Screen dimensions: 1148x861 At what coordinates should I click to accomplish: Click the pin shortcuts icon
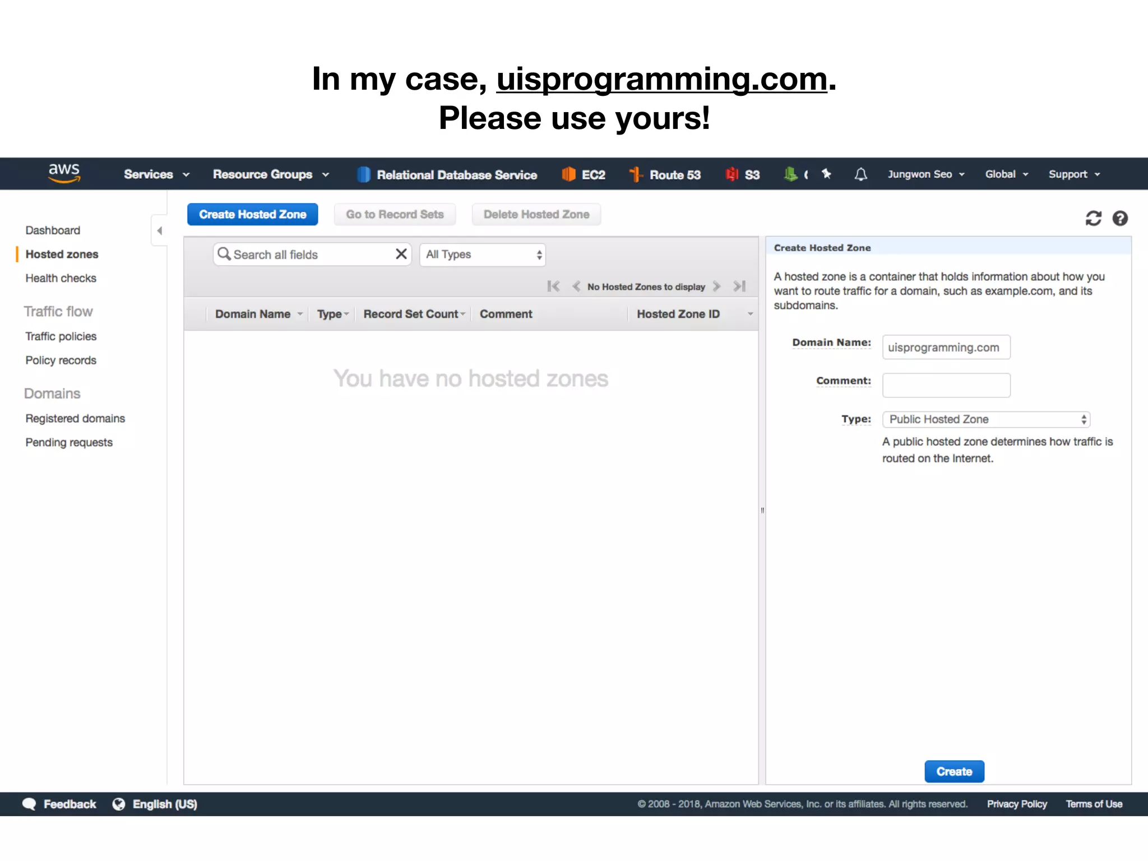[826, 174]
